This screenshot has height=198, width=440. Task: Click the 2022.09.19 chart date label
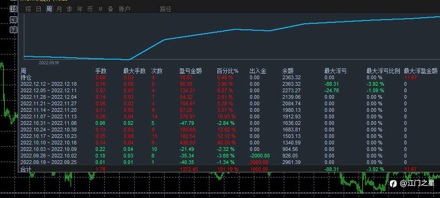[49, 63]
